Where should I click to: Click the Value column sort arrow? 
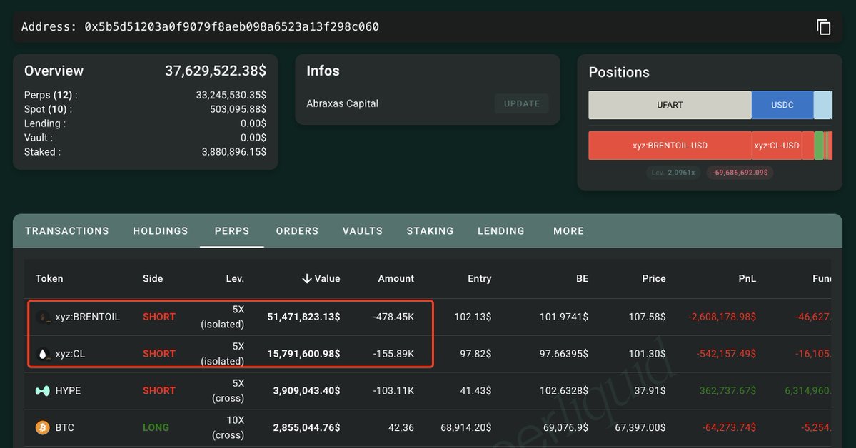pos(307,279)
